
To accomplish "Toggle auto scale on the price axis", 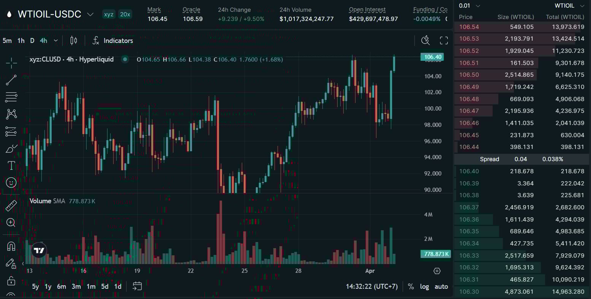I will [441, 286].
